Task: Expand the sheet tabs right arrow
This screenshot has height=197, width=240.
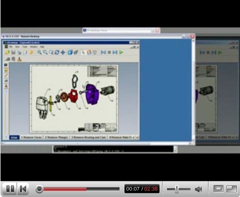Action: [x=137, y=137]
